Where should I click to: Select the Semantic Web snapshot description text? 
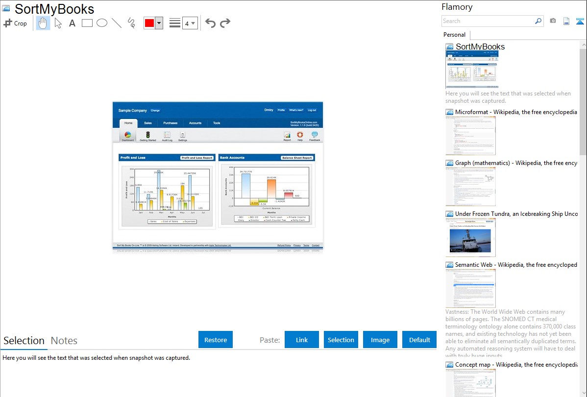pos(511,333)
